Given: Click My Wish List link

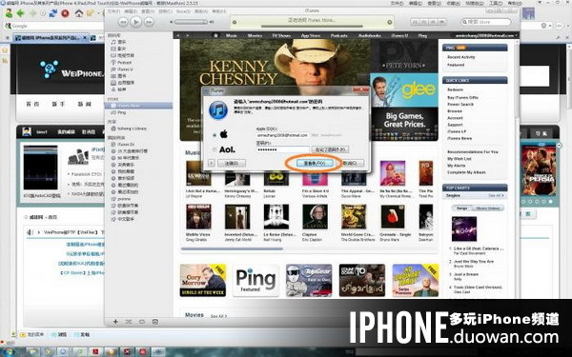Looking at the screenshot, I should (x=460, y=159).
